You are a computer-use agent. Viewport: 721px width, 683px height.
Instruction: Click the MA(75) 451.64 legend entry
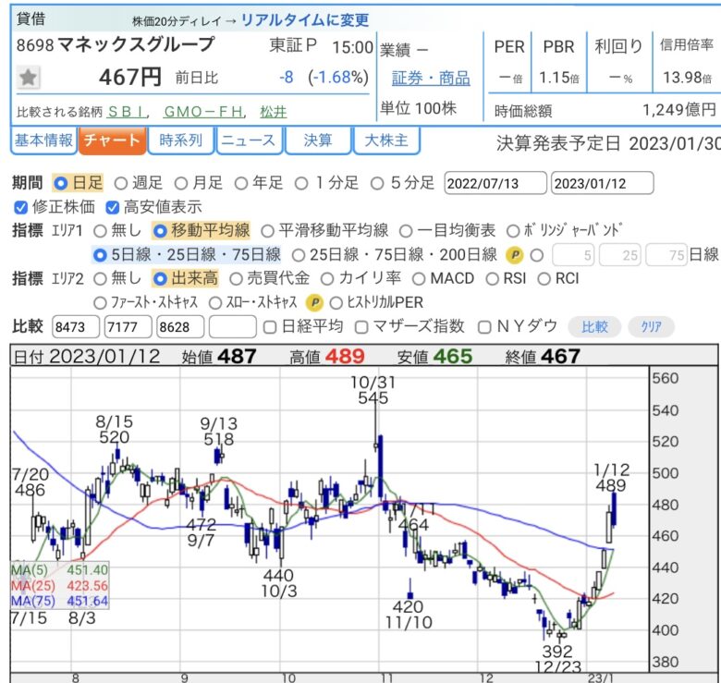click(x=59, y=601)
